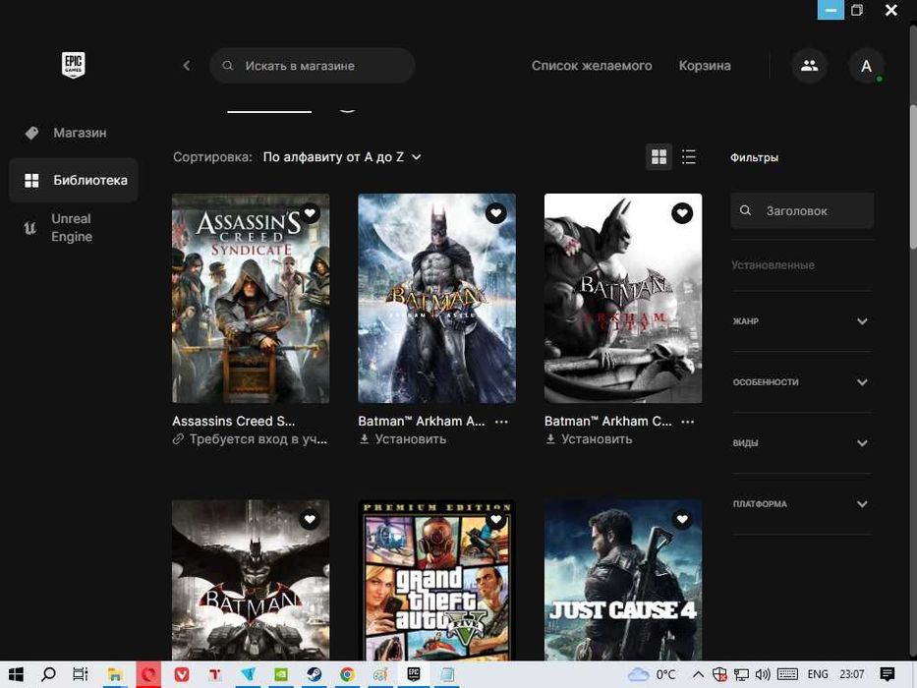917x688 pixels.
Task: Open Batman Arkham Knight cover
Action: pyautogui.click(x=251, y=580)
